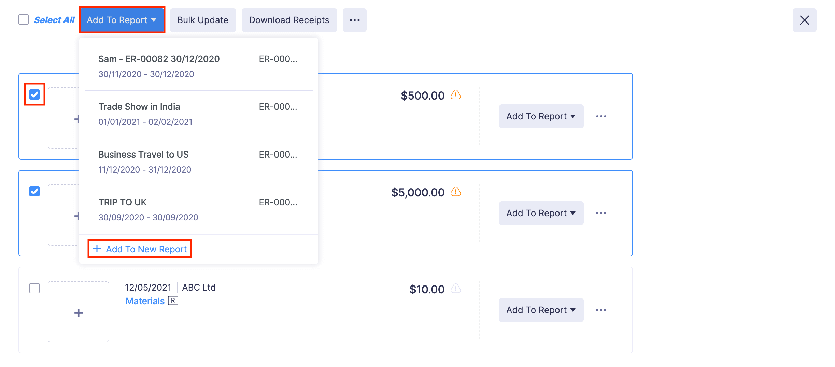
Task: Click the warning icon beside $5,000.00
Action: point(456,192)
